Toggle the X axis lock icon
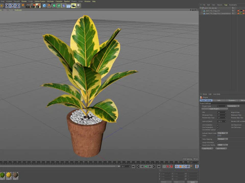This screenshot has width=245, height=183. (8, 6)
